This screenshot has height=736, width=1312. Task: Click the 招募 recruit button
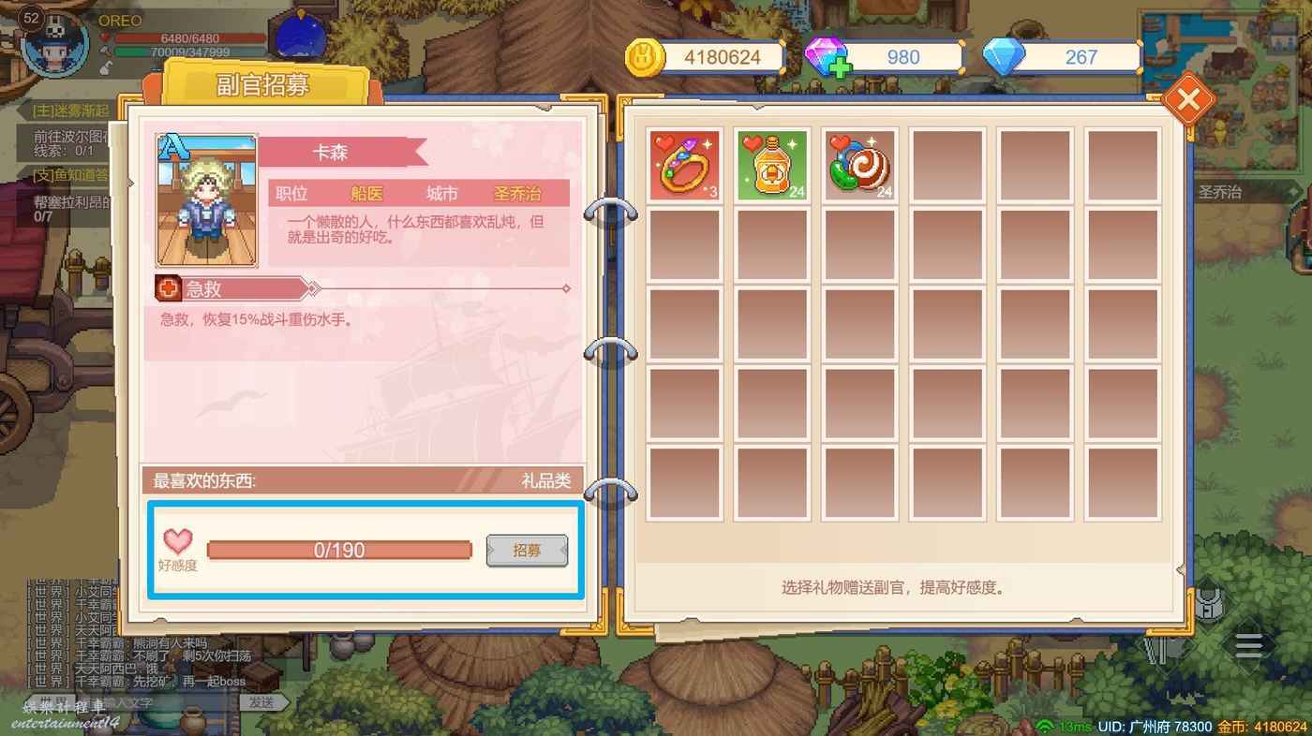tap(527, 551)
